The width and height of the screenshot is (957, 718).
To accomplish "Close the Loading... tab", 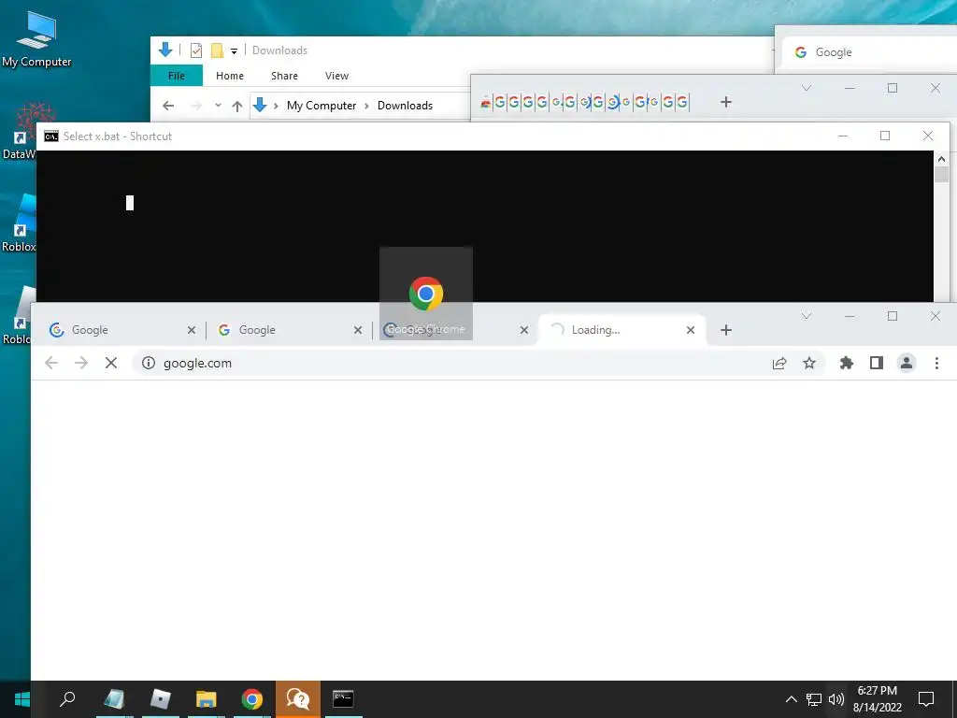I will point(691,330).
